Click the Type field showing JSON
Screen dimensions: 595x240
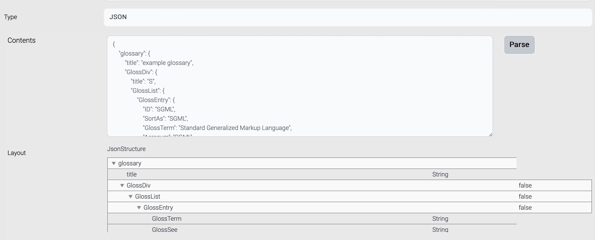[348, 17]
